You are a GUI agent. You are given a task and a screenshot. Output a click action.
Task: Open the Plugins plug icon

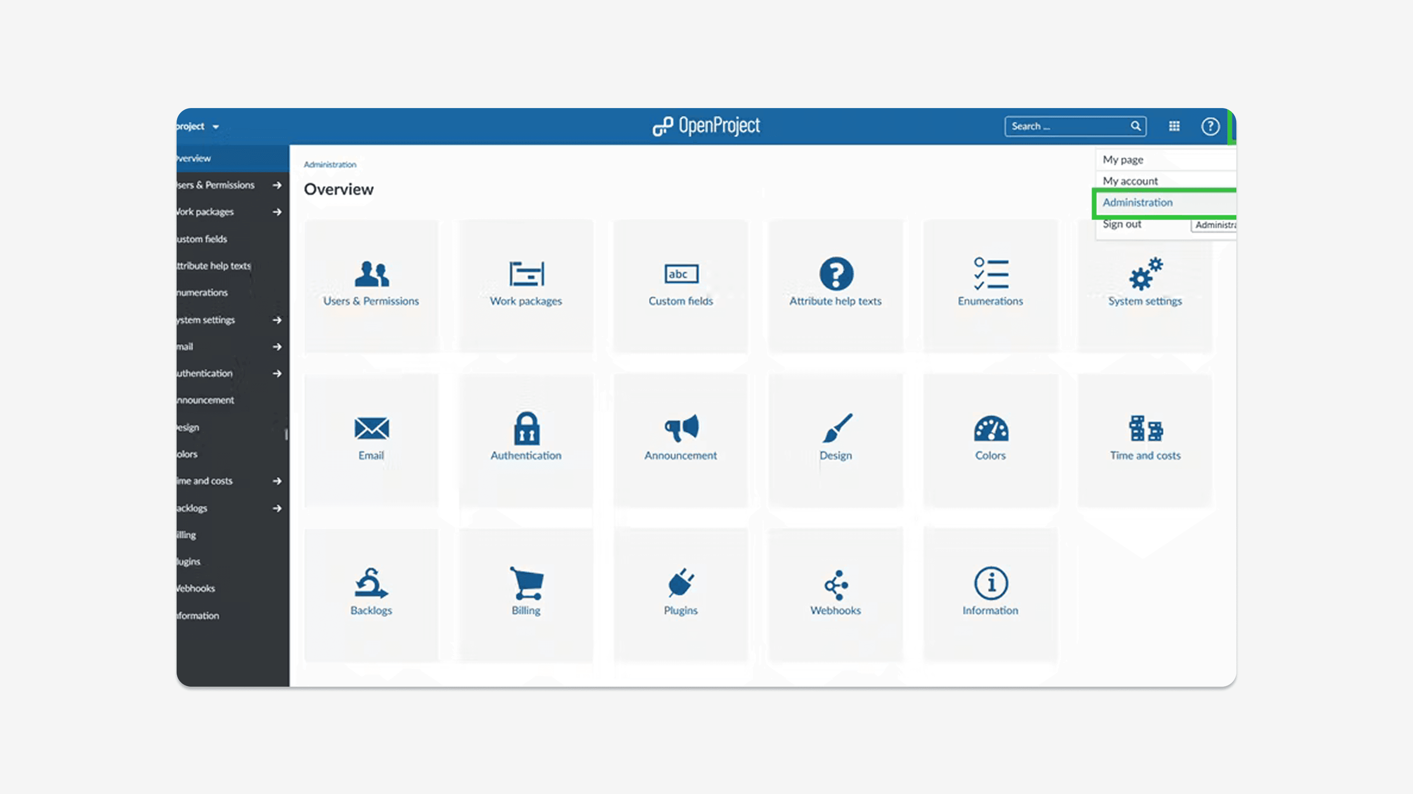(x=681, y=583)
